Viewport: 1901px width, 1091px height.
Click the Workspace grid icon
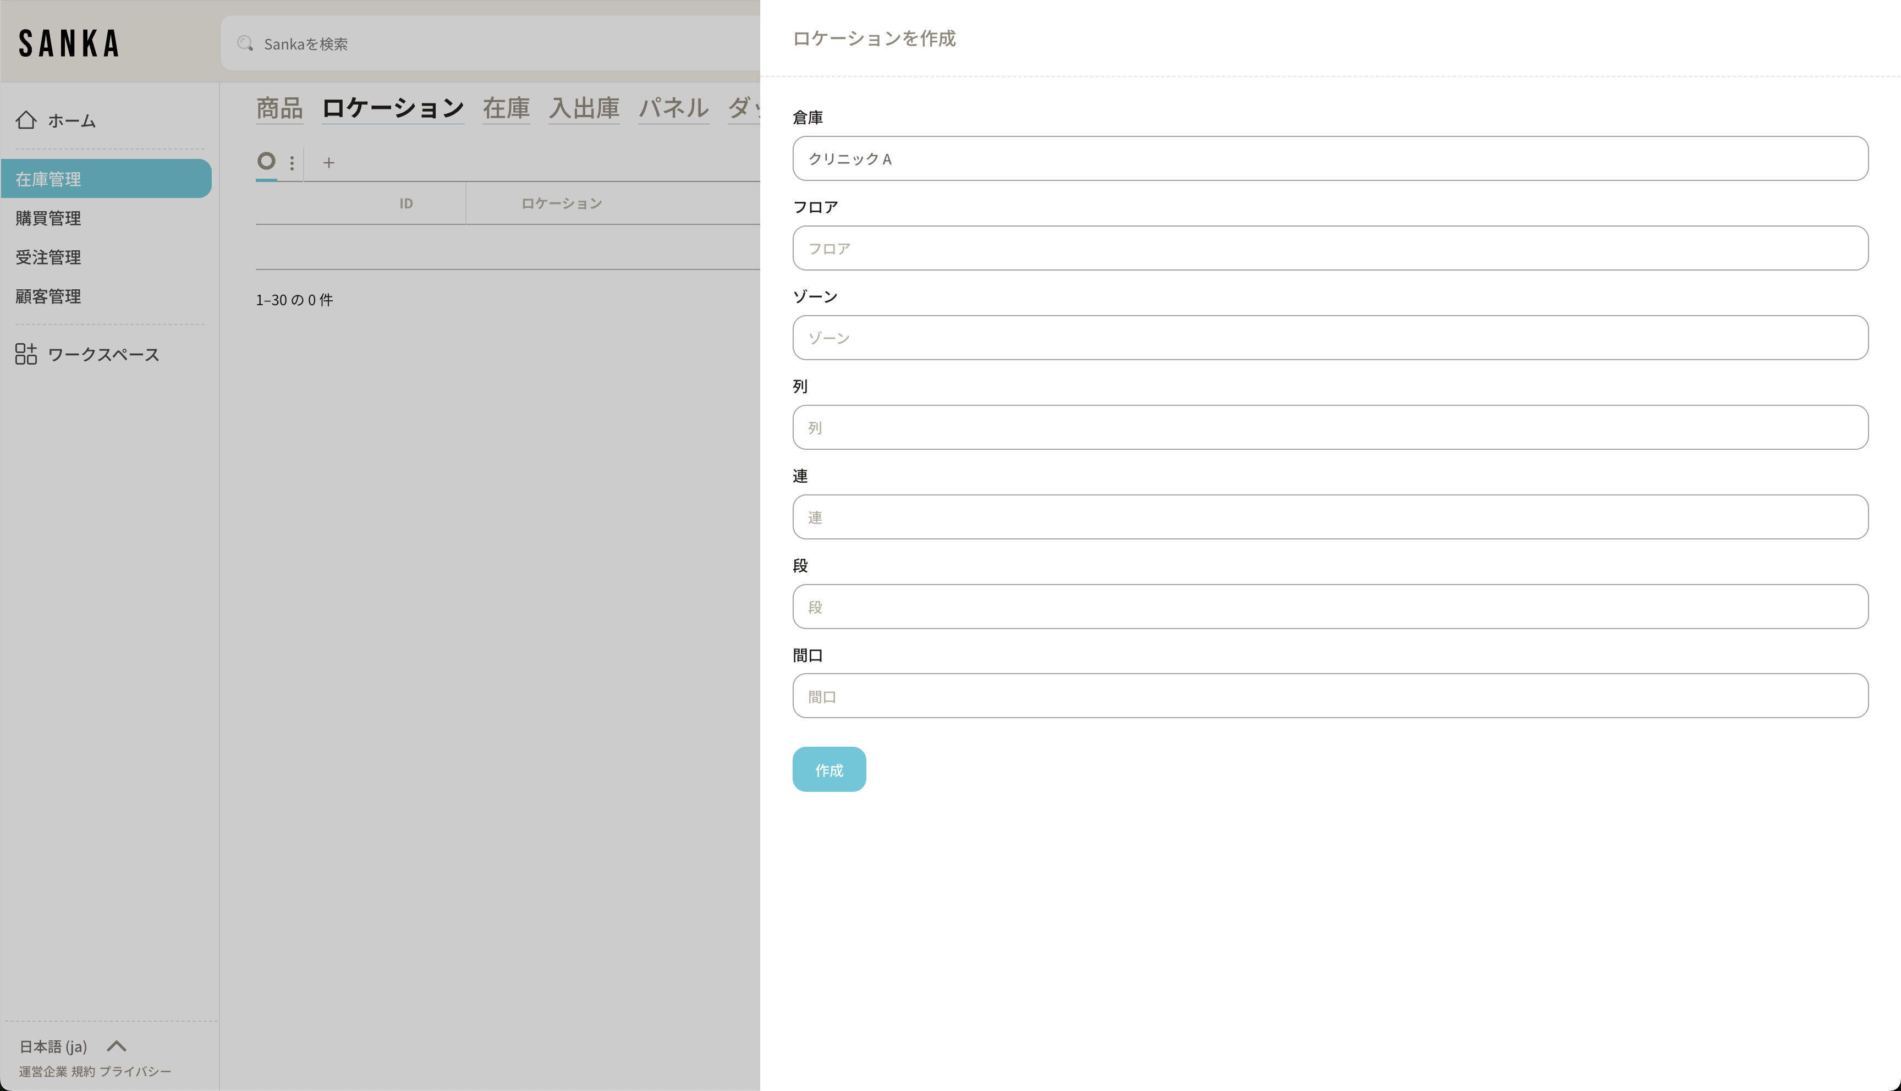click(26, 354)
